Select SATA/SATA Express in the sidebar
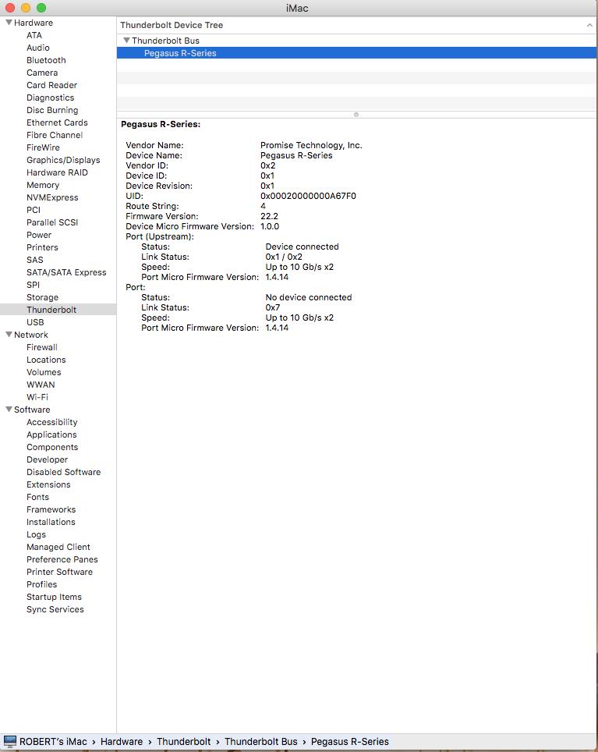The width and height of the screenshot is (598, 752). (66, 272)
